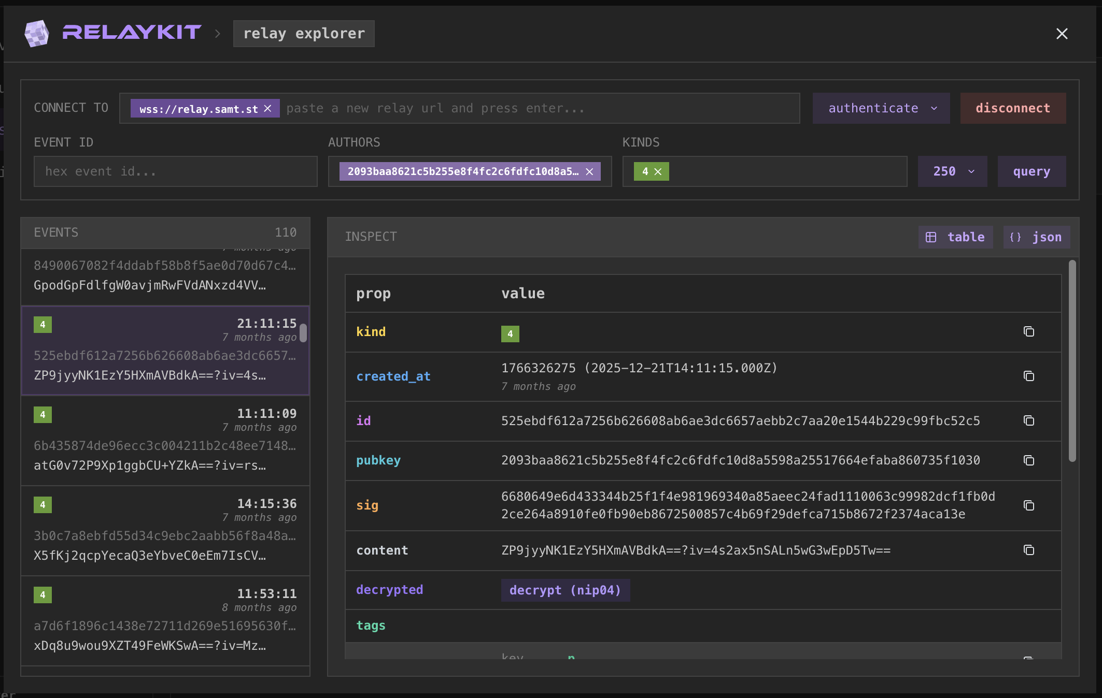
Task: Select the event at 21:11:15
Action: (165, 351)
